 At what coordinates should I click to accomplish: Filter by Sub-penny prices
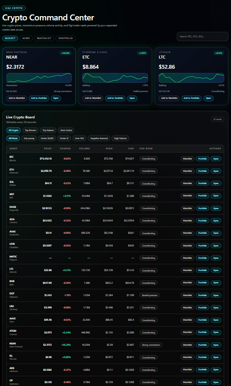(29, 138)
